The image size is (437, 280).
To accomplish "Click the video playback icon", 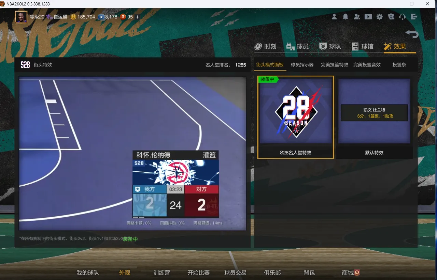I will [368, 17].
